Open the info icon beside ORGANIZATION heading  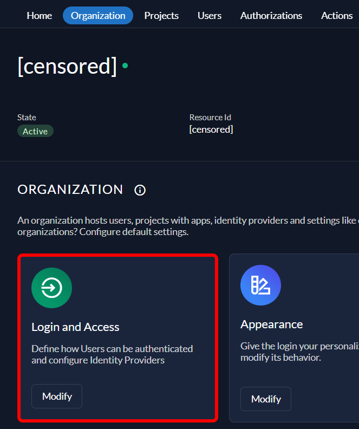click(140, 190)
